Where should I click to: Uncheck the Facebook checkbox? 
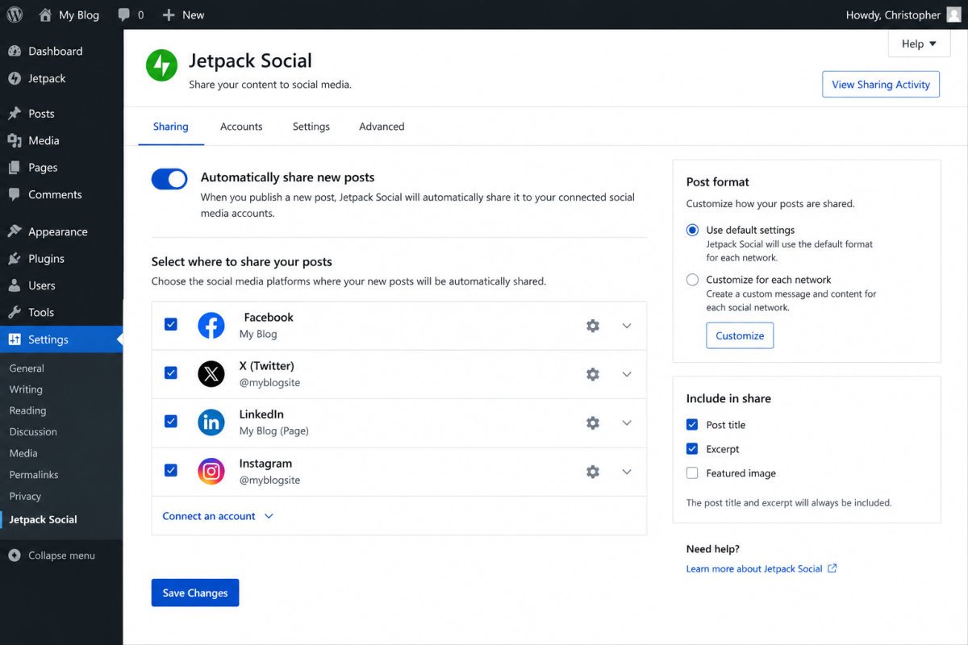coord(171,324)
